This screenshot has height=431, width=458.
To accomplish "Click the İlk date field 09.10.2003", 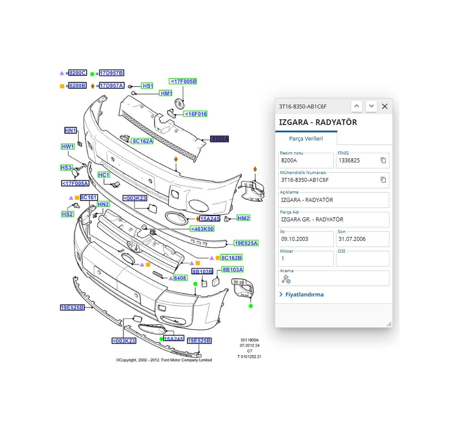I will tap(306, 239).
